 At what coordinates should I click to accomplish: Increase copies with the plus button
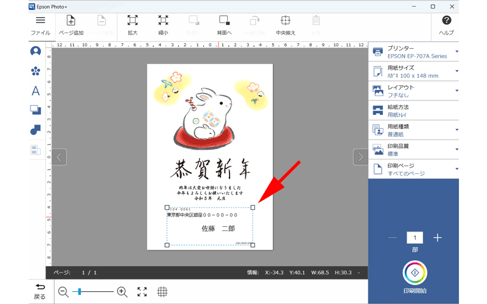coord(437,238)
